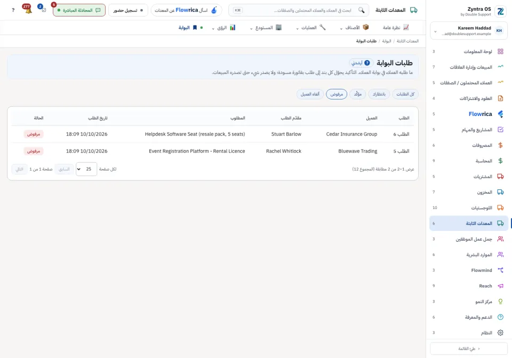Filter by مؤكد requests

point(357,94)
